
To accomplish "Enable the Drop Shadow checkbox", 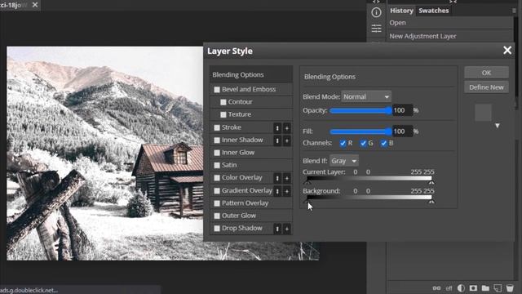I will tap(217, 229).
